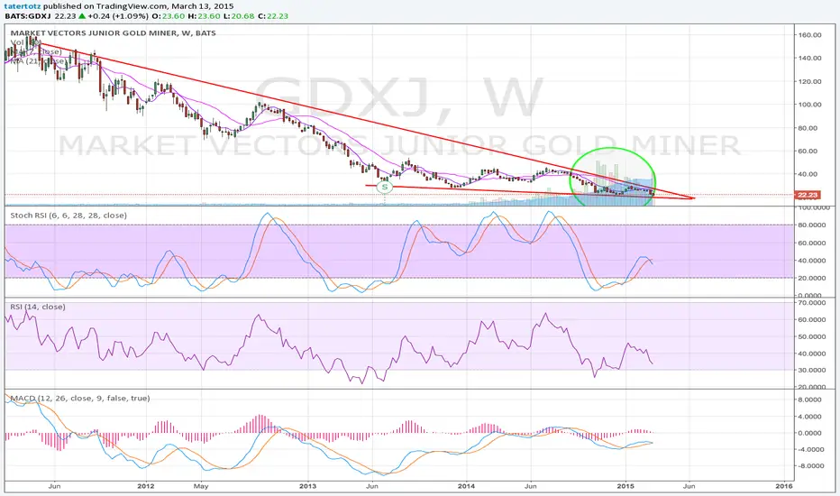This screenshot has height=496, width=840.
Task: Select the RSI (14, close) indicator legend
Action: pos(38,307)
